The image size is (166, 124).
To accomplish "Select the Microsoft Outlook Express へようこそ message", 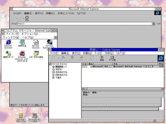I will click(x=123, y=67).
